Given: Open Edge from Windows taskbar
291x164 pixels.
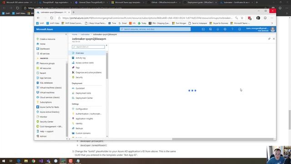Looking at the screenshot, I should [19, 161].
